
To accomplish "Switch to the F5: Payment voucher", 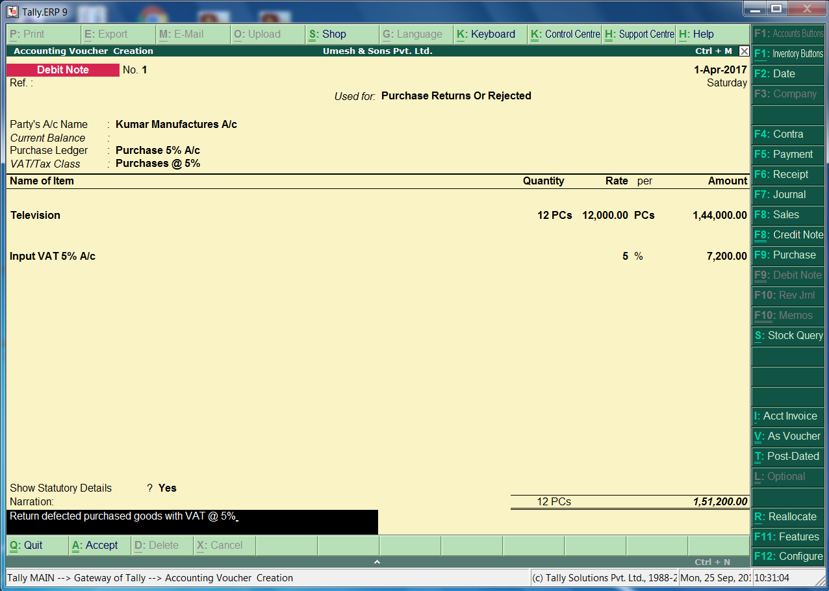I will [x=788, y=155].
